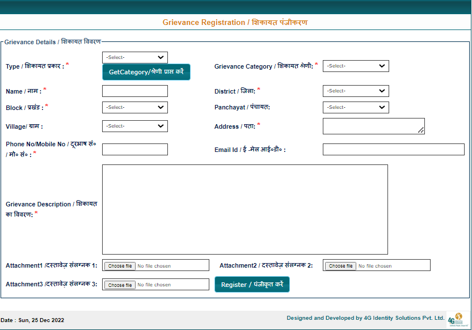Grab the Address box resize handle
The width and height of the screenshot is (472, 330).
(x=421, y=130)
